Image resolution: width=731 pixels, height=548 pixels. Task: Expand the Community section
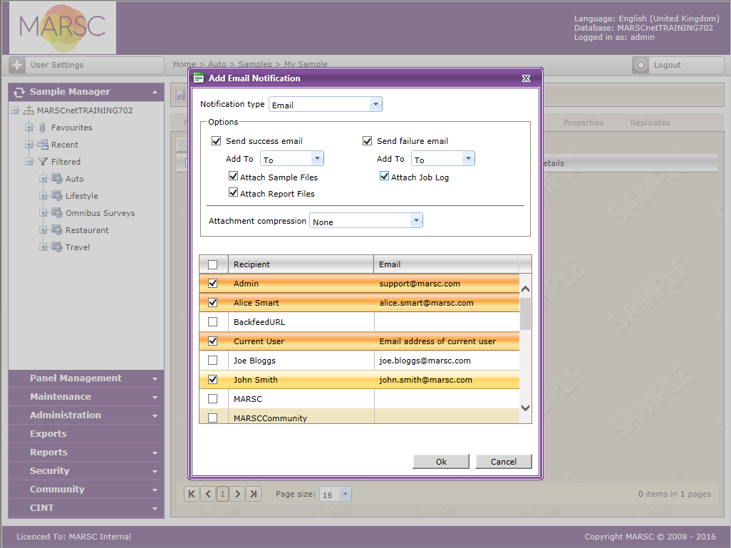coord(155,490)
